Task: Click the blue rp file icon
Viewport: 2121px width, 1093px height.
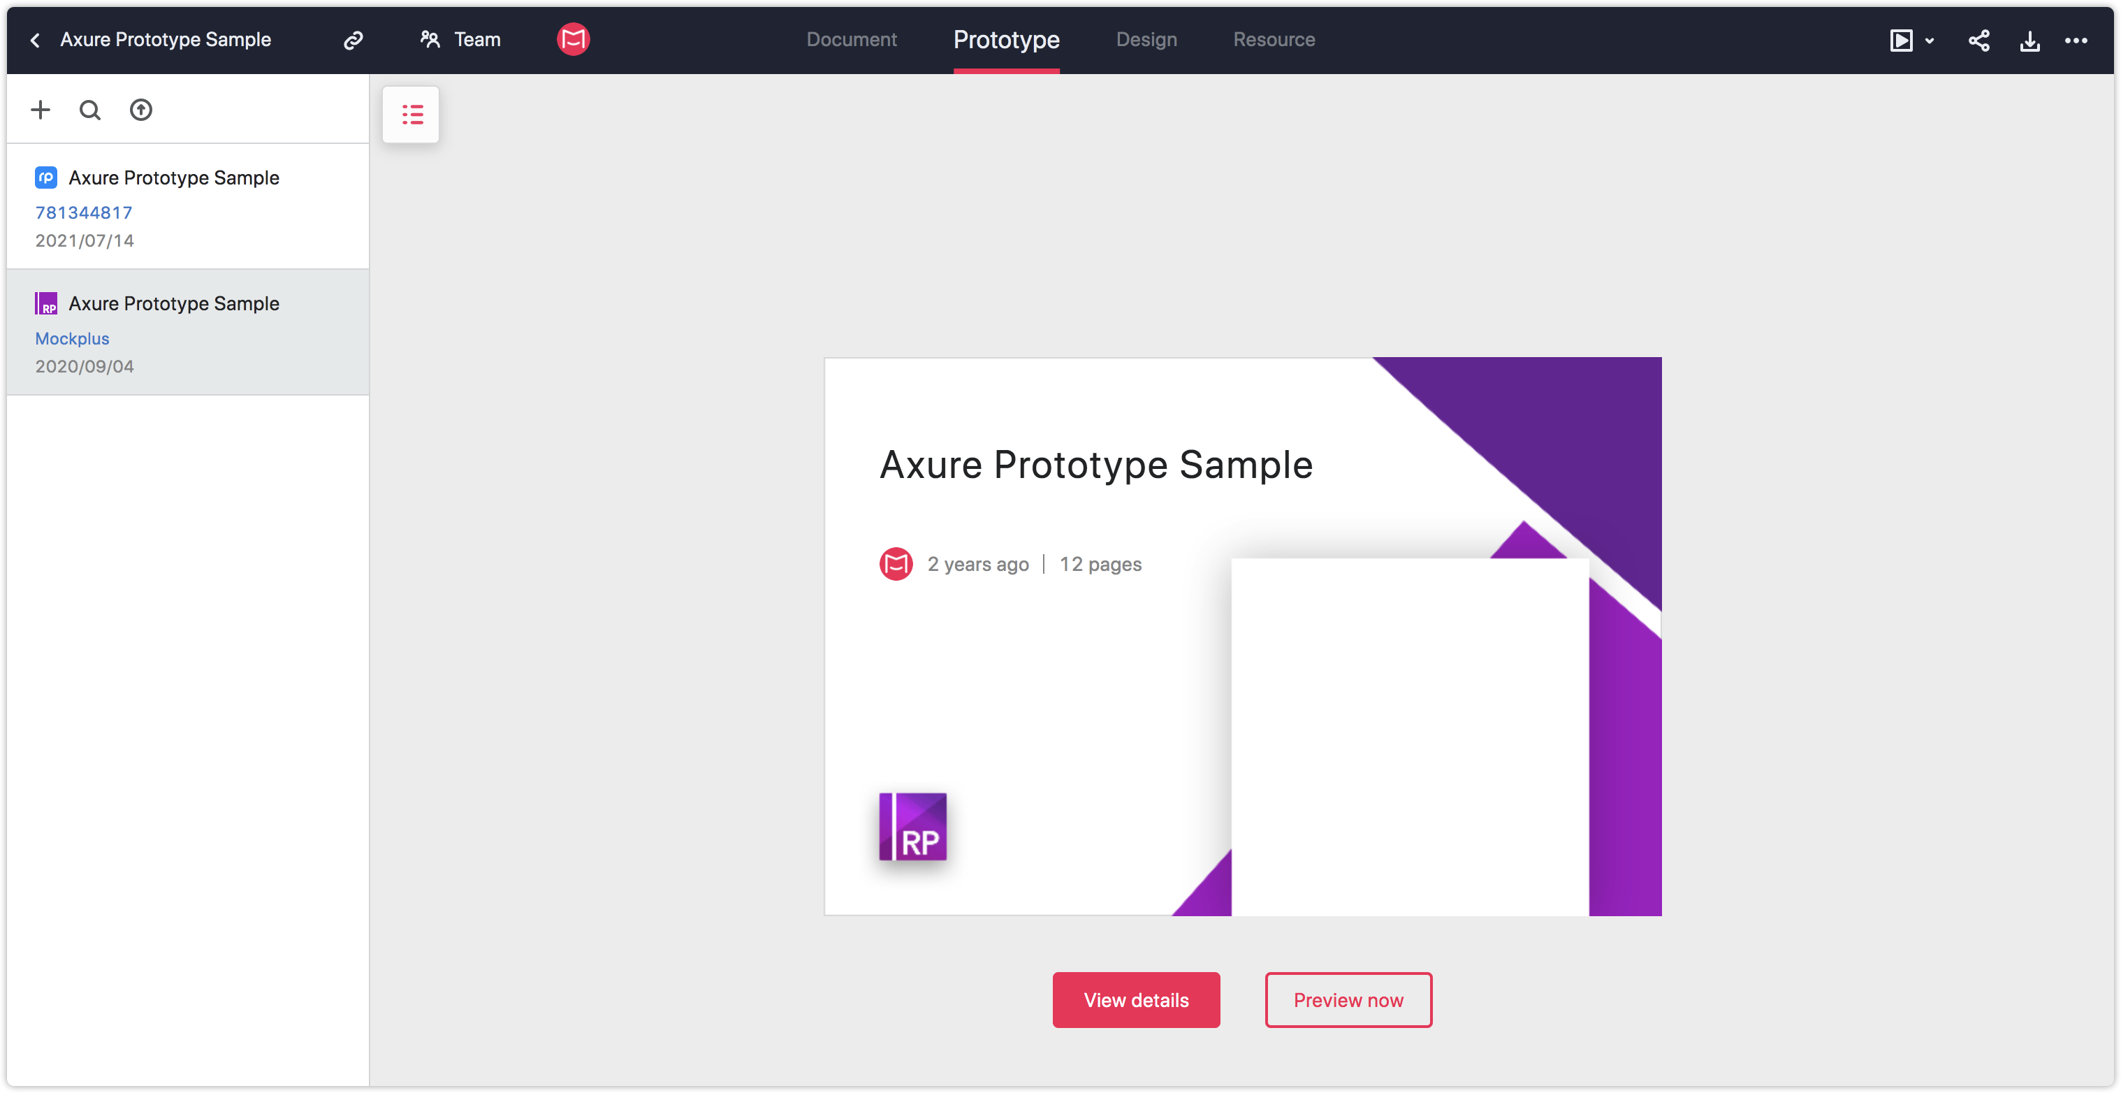Action: coord(46,177)
